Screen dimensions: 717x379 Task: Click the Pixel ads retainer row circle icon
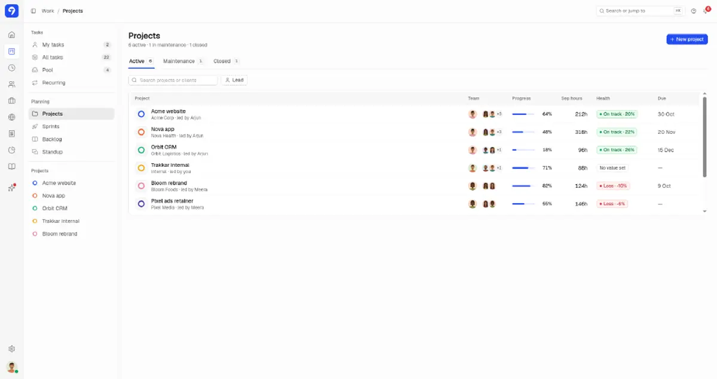pyautogui.click(x=141, y=204)
